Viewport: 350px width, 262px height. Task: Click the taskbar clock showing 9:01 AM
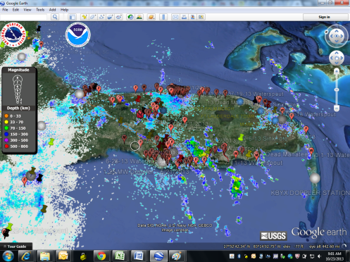(x=335, y=256)
